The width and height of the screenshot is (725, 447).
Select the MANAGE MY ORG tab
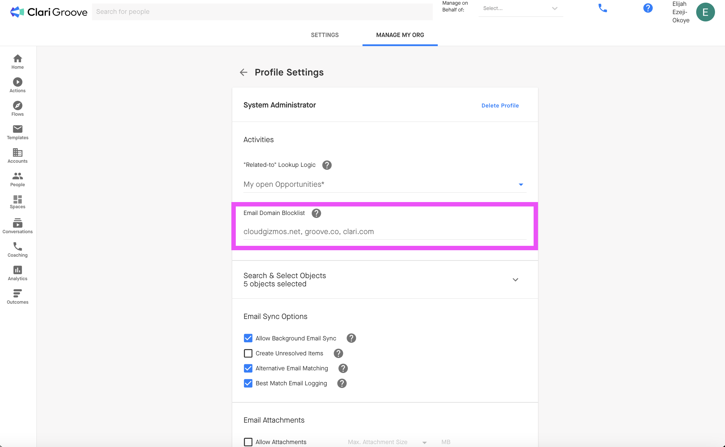point(400,35)
